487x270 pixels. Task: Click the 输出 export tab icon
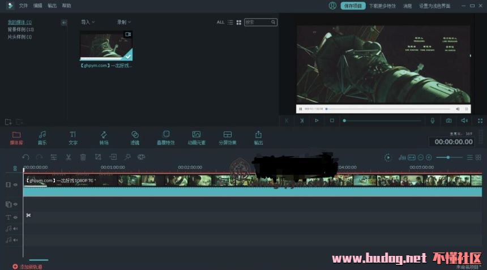258,138
